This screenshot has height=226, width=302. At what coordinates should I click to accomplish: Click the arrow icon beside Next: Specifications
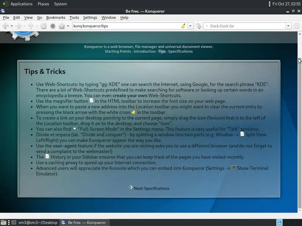point(131,187)
